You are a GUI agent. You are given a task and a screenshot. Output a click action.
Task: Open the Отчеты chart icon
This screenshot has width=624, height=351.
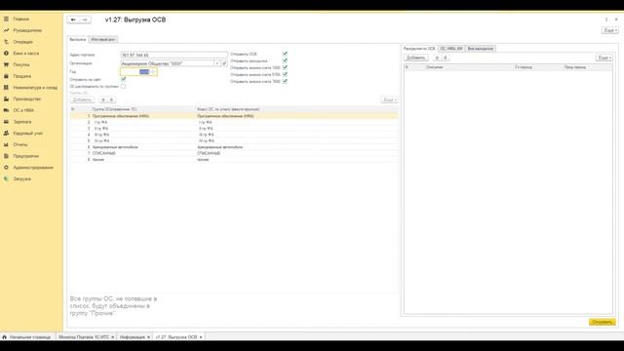click(x=6, y=144)
